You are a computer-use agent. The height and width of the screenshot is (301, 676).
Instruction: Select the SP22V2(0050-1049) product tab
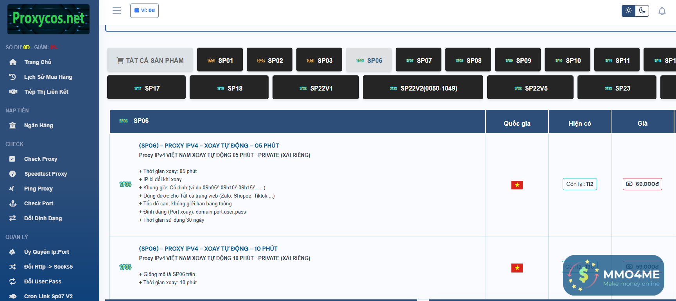pyautogui.click(x=423, y=87)
